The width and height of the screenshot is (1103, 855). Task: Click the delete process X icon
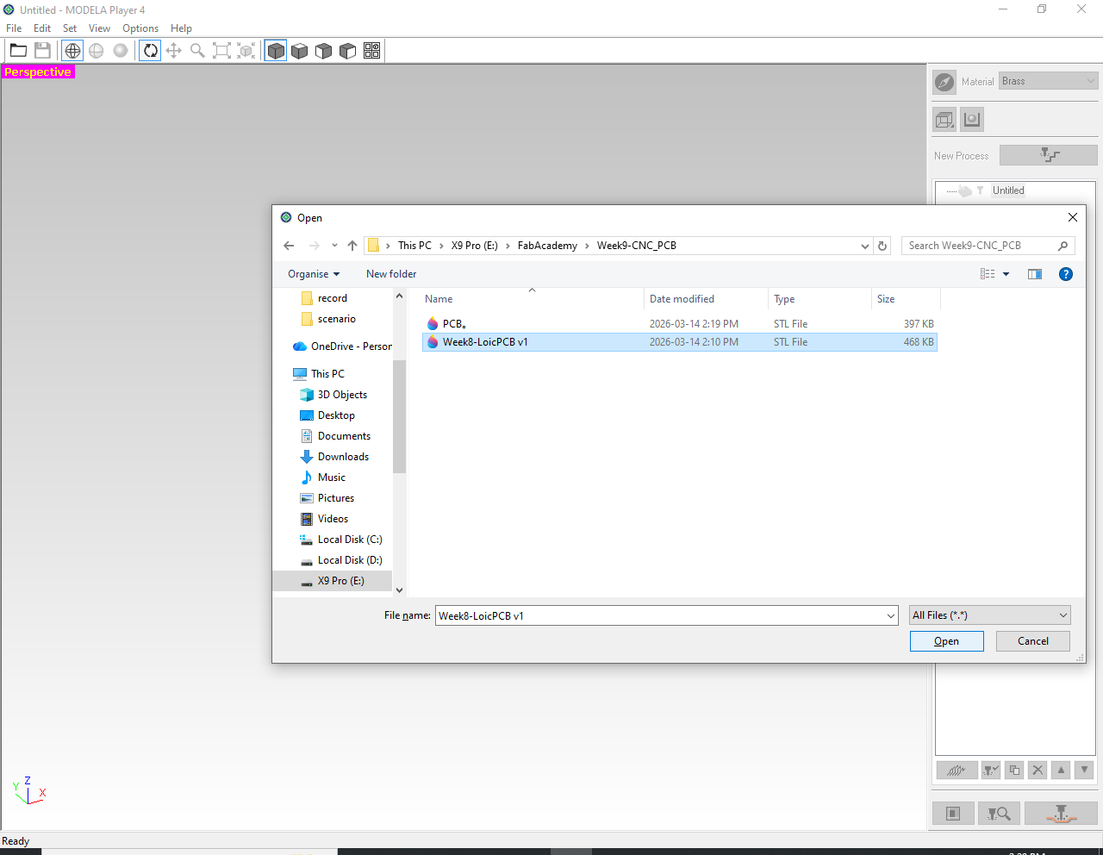coord(1038,771)
